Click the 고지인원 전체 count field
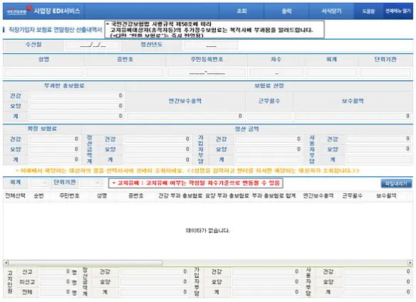Image resolution: width=416 pixels, height=302 pixels. pos(56,292)
